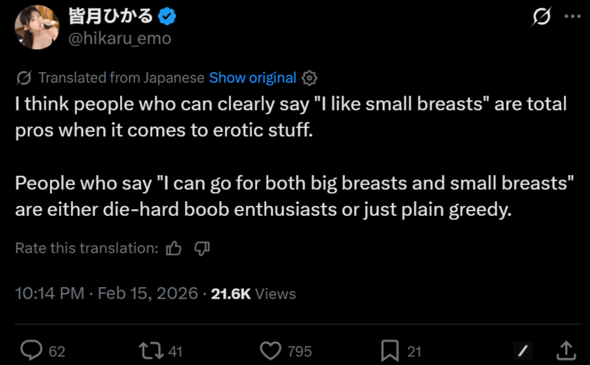590x365 pixels.
Task: Open the @hikaru_emo handle link
Action: click(x=120, y=38)
